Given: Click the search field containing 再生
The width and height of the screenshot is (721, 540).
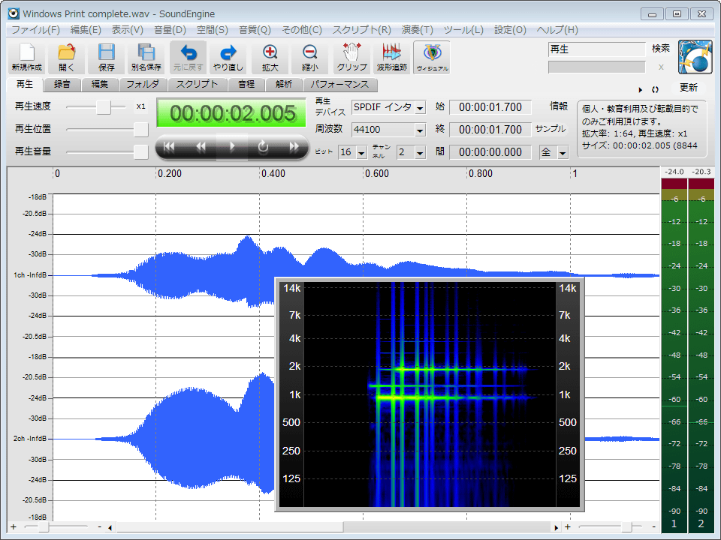Looking at the screenshot, I should click(597, 49).
